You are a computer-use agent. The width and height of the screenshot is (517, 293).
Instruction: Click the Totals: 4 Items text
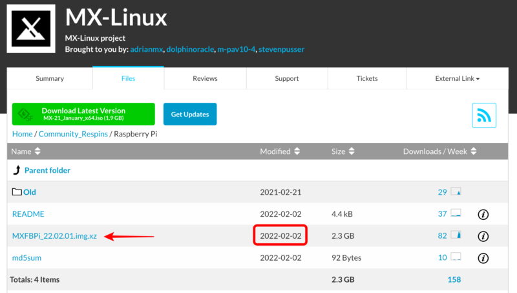click(35, 279)
